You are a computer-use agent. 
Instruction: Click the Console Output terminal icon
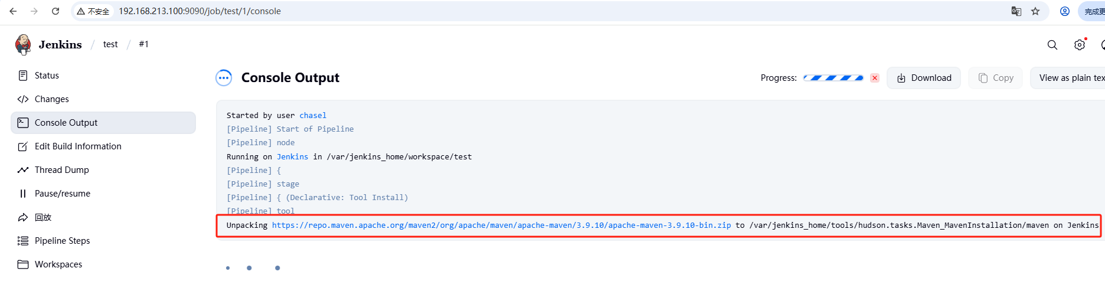[23, 123]
